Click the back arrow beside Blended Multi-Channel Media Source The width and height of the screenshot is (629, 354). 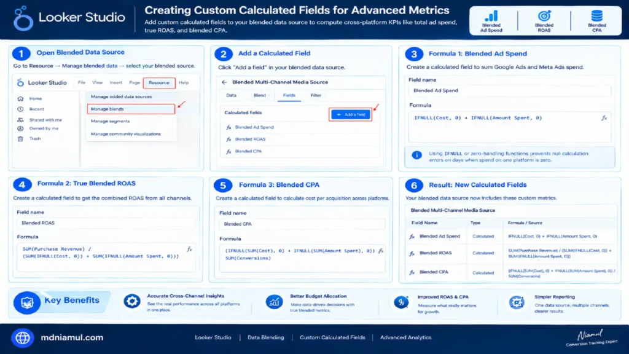224,82
